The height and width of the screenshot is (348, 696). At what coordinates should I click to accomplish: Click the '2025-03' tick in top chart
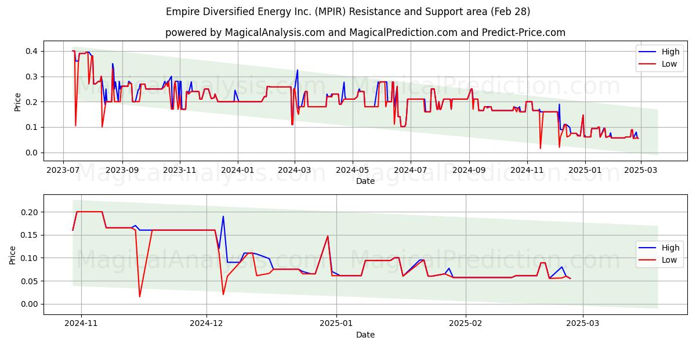[x=640, y=171]
